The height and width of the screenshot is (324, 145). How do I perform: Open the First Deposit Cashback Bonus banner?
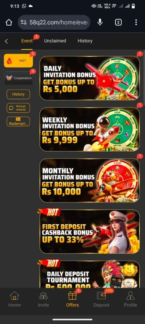89,231
